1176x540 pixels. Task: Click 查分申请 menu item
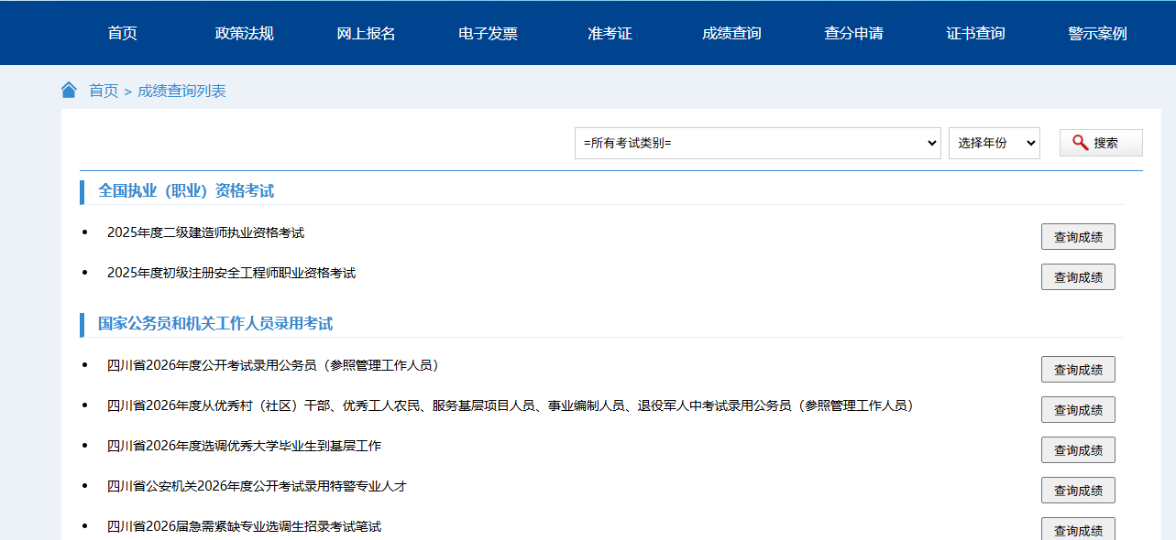pos(853,34)
